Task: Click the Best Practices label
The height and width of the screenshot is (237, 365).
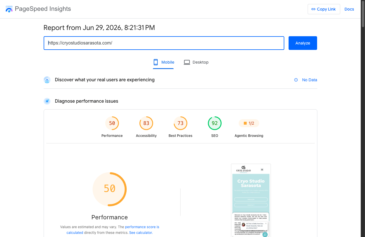Action: [x=181, y=136]
